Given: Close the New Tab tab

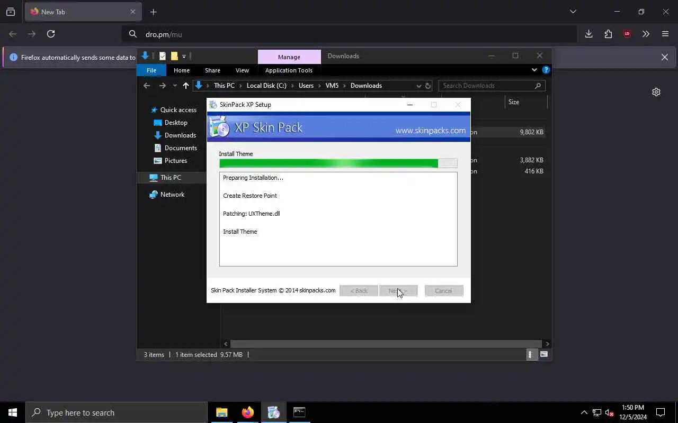Looking at the screenshot, I should point(133,12).
